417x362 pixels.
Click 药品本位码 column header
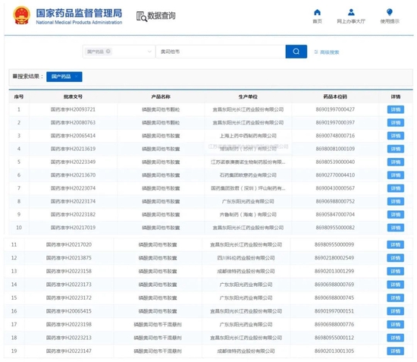pyautogui.click(x=335, y=96)
